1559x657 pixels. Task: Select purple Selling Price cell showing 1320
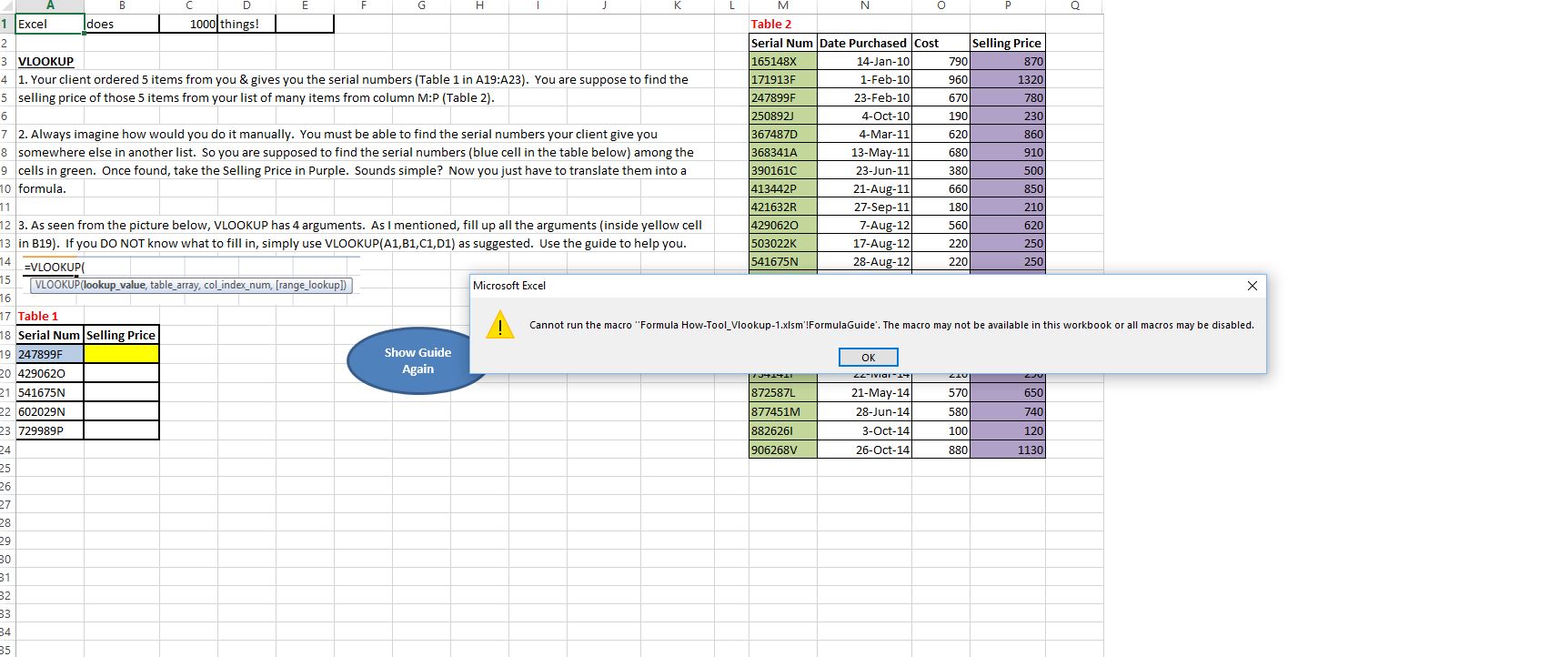coord(1007,79)
